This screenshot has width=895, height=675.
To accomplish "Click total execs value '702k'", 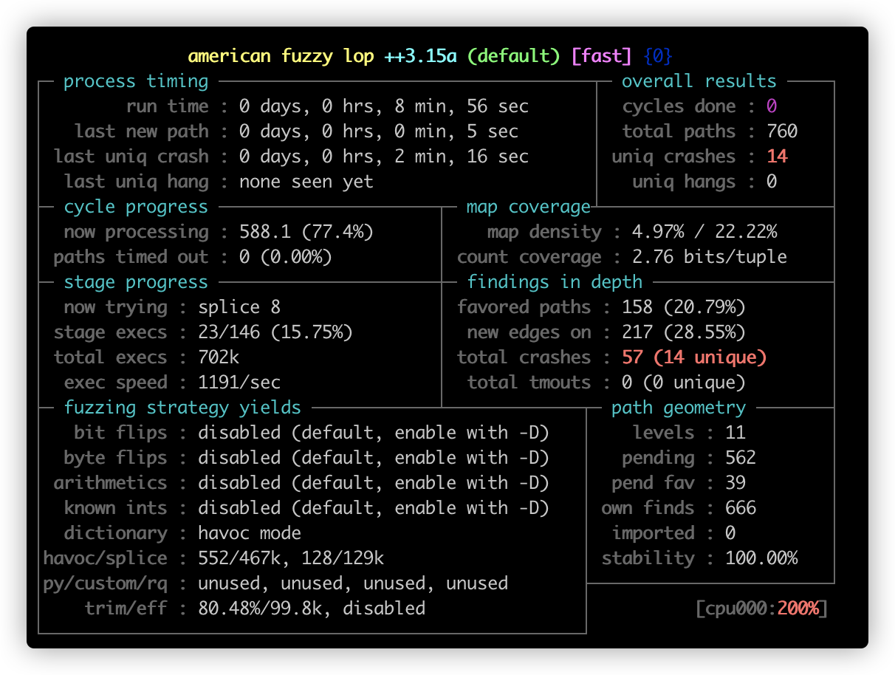I will coord(219,357).
